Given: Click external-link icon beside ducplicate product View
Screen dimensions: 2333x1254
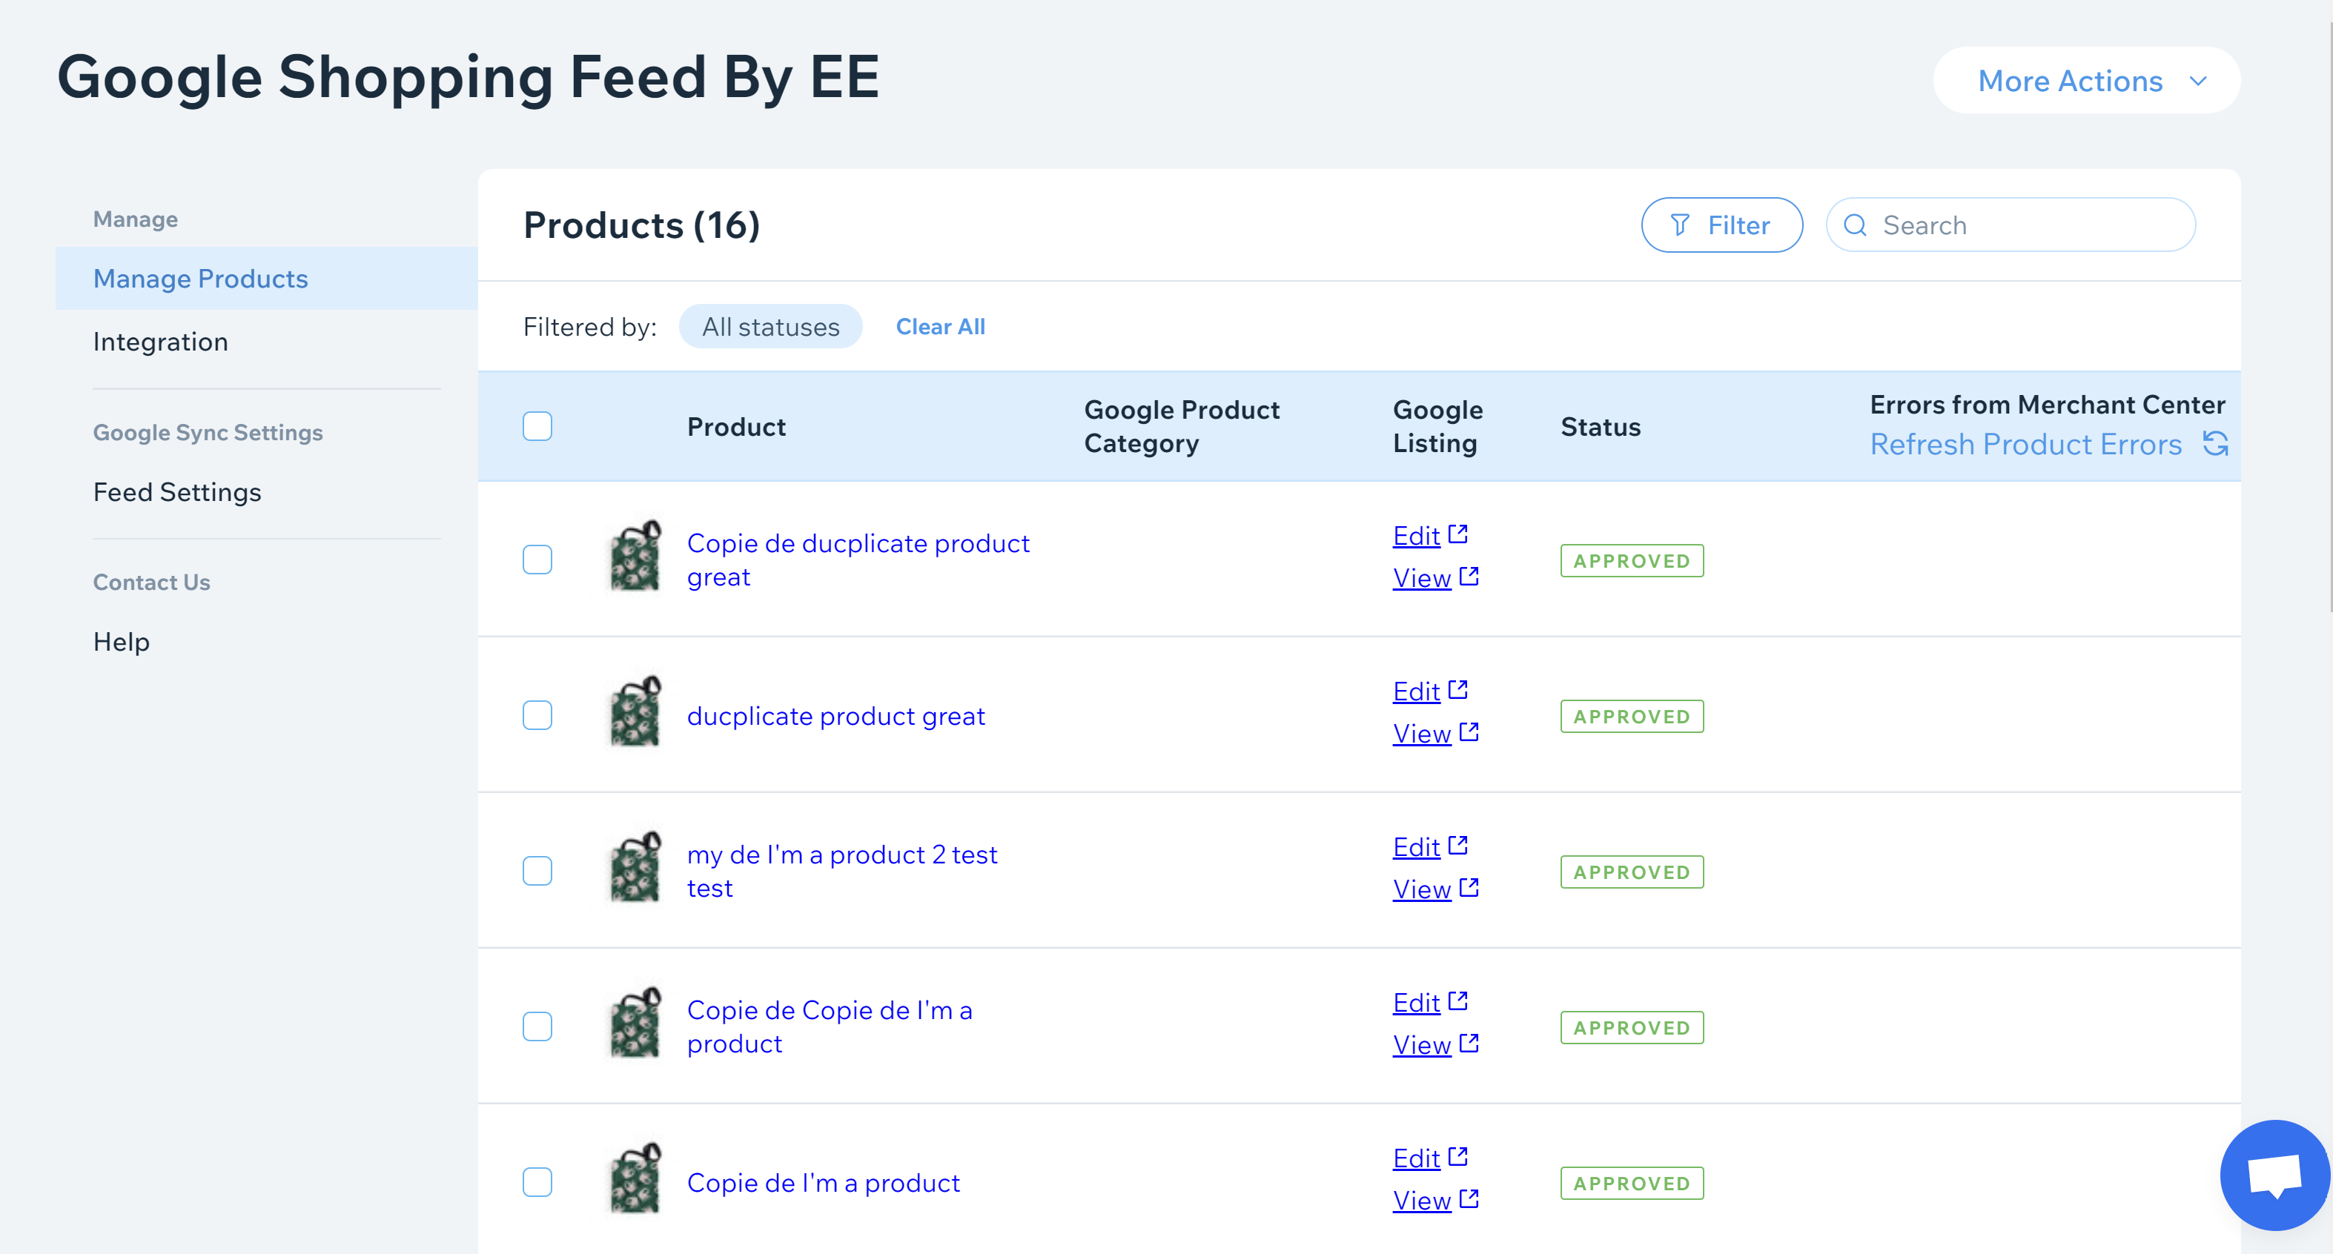Looking at the screenshot, I should pyautogui.click(x=1468, y=731).
